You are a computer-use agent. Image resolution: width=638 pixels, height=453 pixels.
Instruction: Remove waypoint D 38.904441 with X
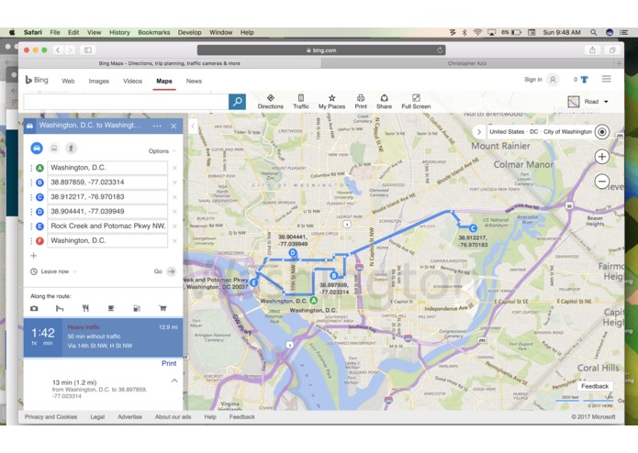(x=174, y=212)
